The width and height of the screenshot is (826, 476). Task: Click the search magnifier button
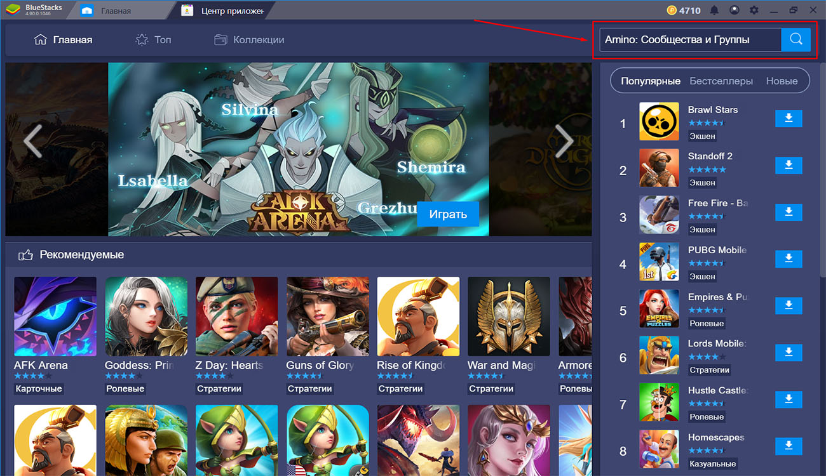point(796,39)
